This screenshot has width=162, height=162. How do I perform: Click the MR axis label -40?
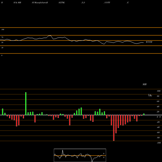click(x=158, y=127)
